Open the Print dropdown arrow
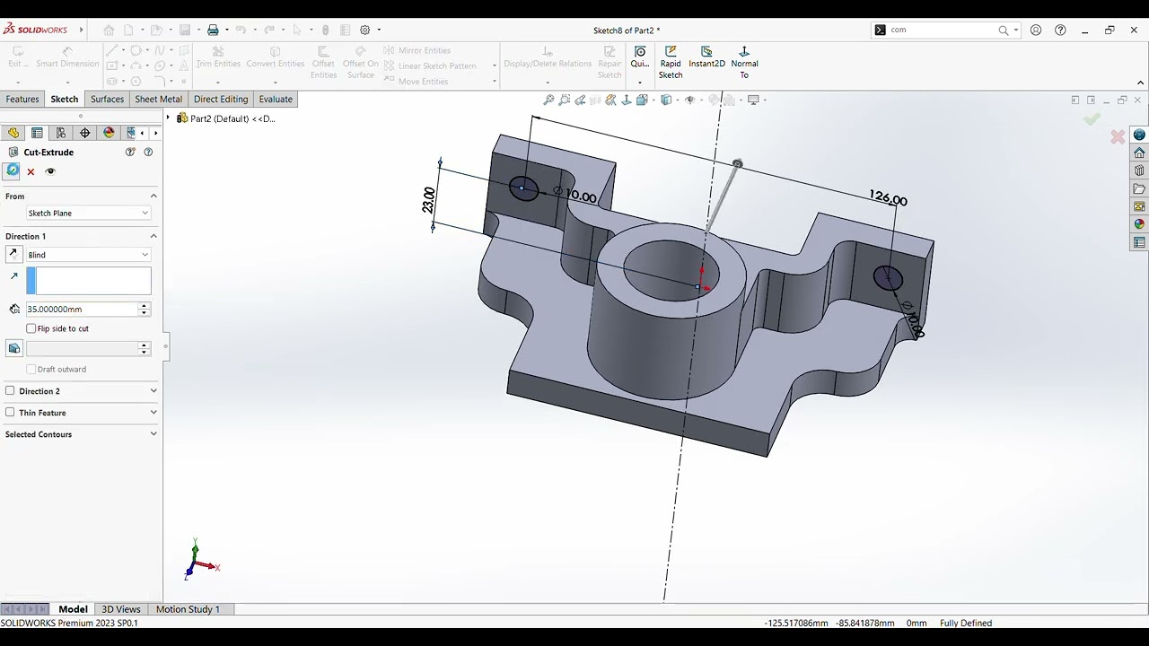Image resolution: width=1149 pixels, height=646 pixels. (x=226, y=30)
